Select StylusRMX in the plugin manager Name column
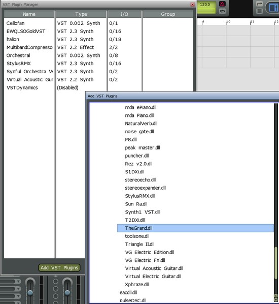 point(19,64)
